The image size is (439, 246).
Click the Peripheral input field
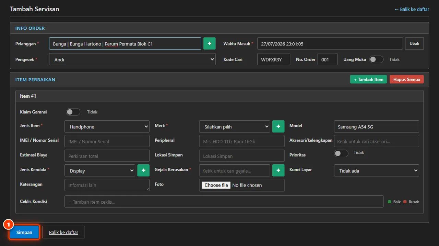242,141
